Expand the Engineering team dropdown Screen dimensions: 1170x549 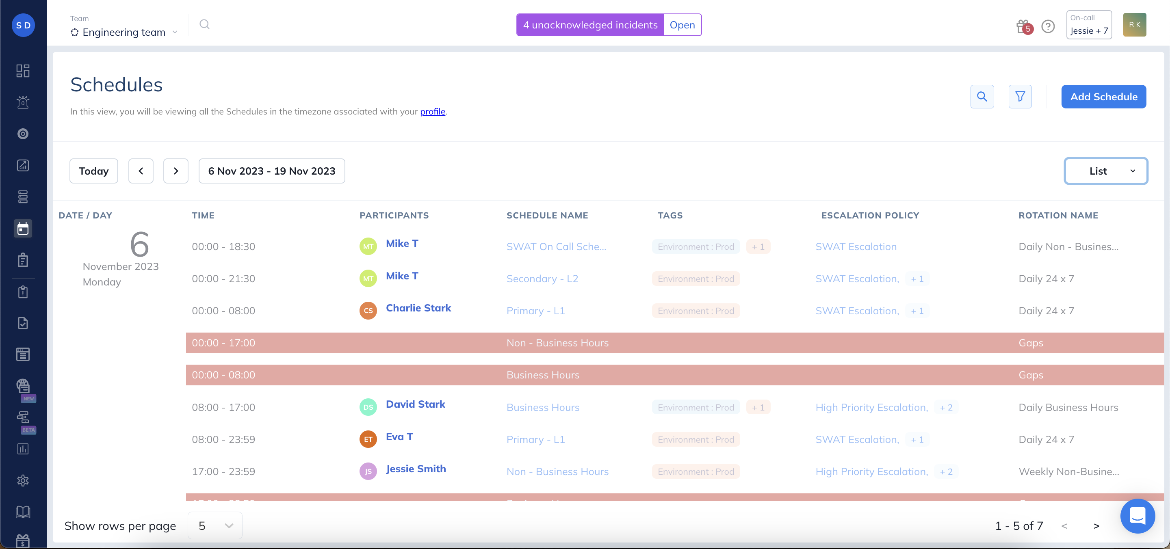pos(123,32)
